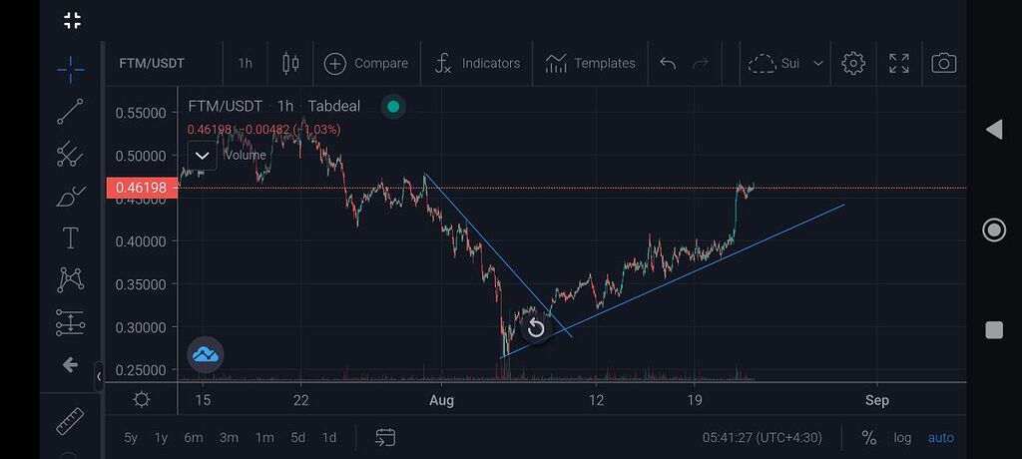Take a chart snapshot with camera icon
Screen dimensions: 1022x459
coord(943,64)
